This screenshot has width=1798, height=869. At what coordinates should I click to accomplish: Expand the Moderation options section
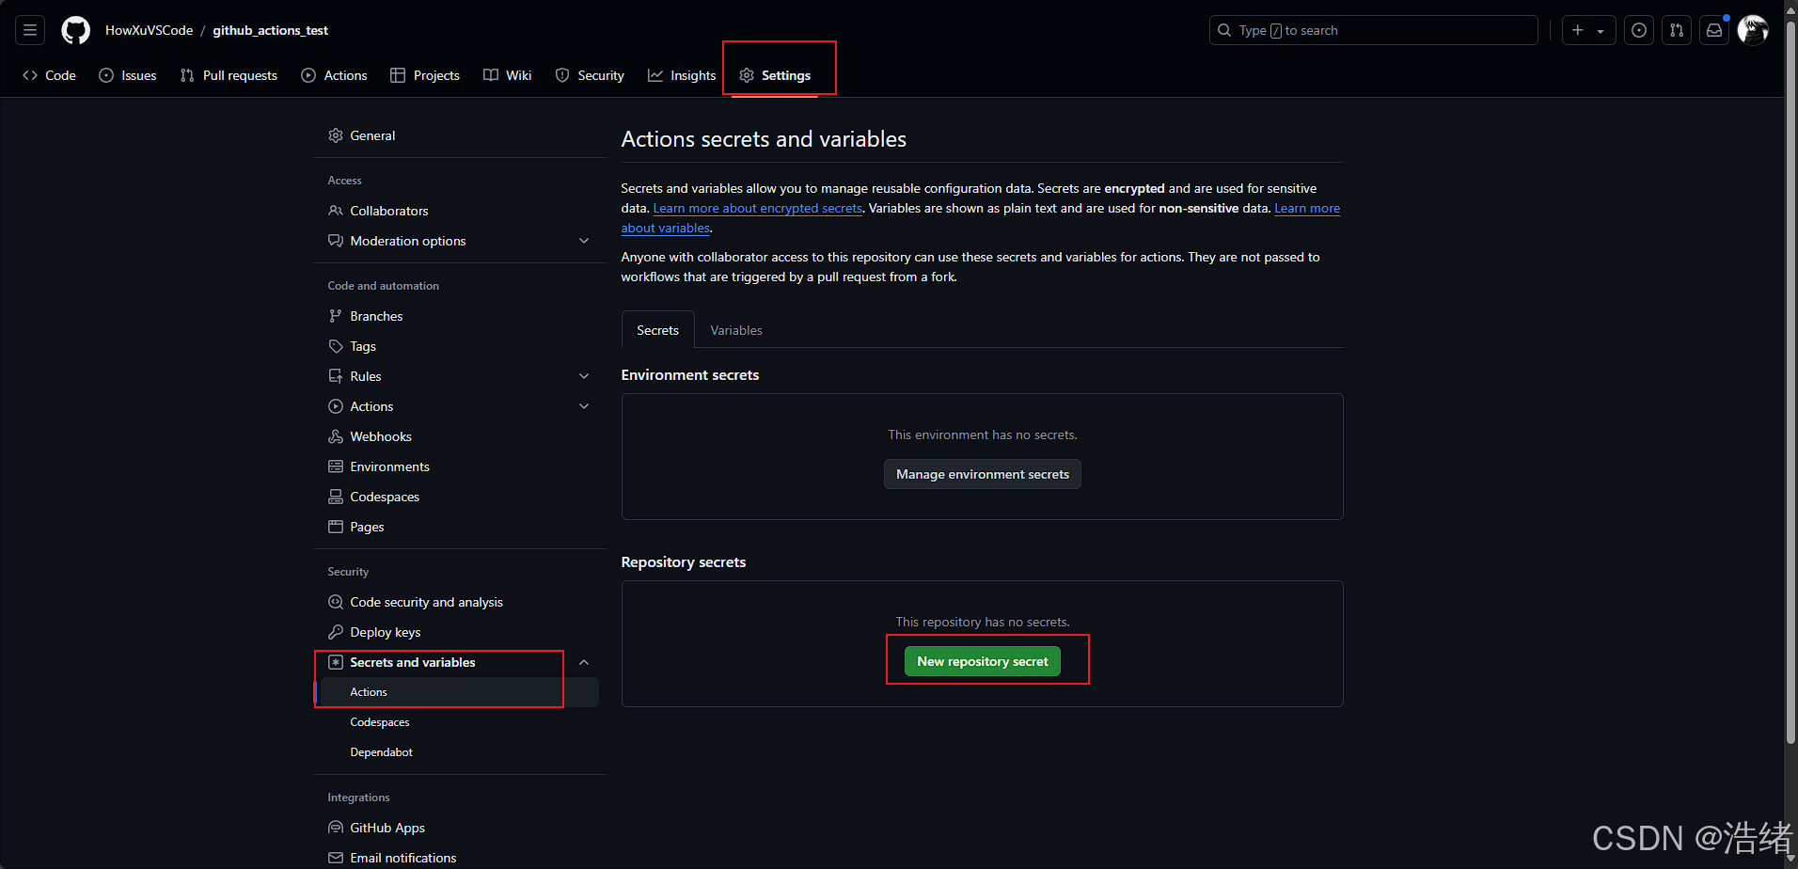click(x=584, y=241)
